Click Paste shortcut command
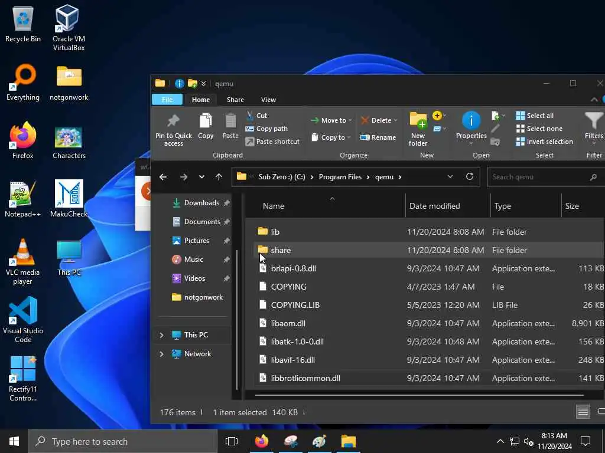605x453 pixels. point(272,142)
